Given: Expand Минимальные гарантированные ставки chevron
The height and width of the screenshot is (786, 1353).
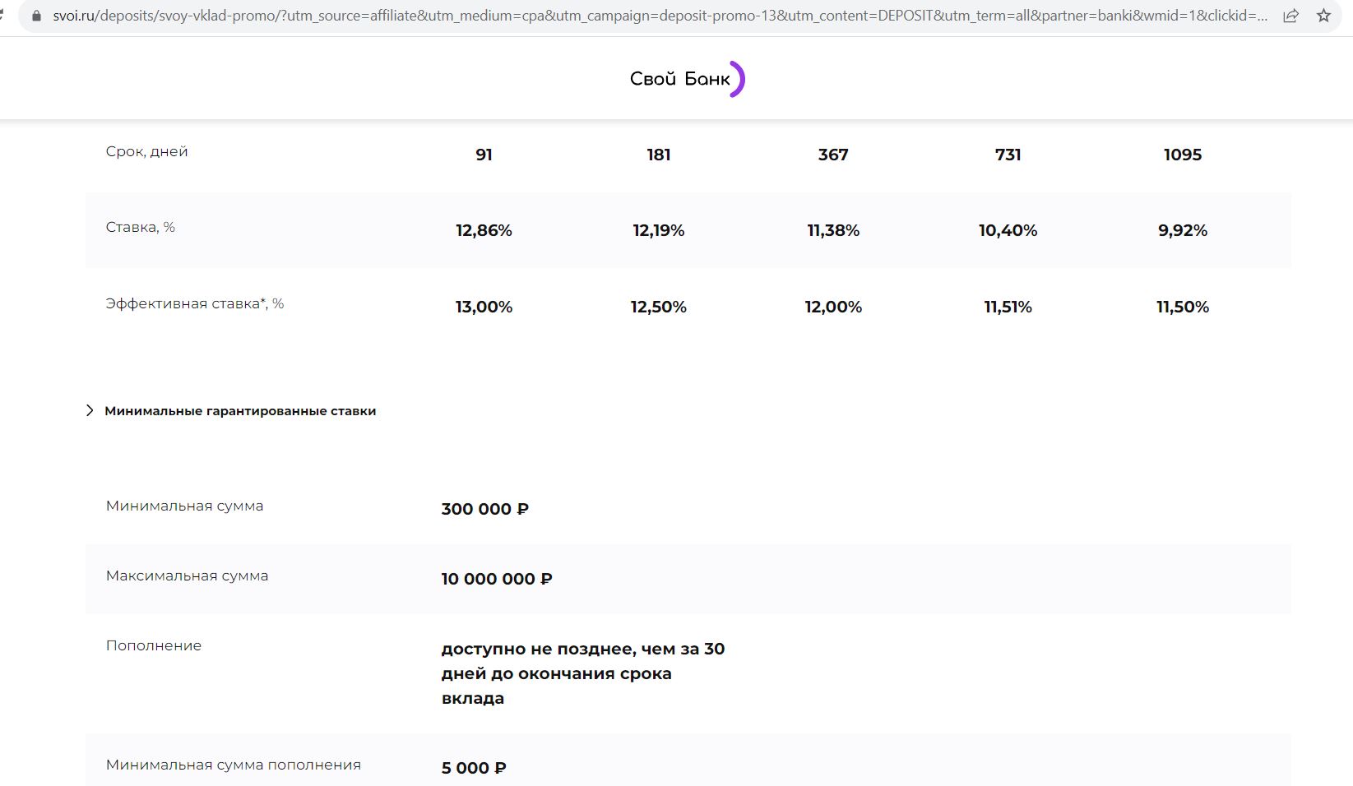Looking at the screenshot, I should 90,410.
